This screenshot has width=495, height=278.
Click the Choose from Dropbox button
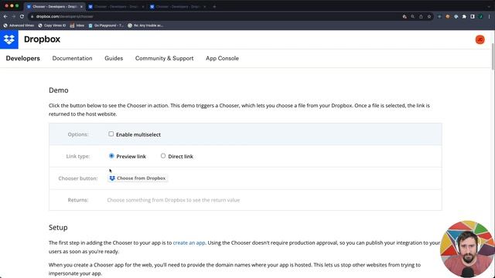click(x=138, y=178)
